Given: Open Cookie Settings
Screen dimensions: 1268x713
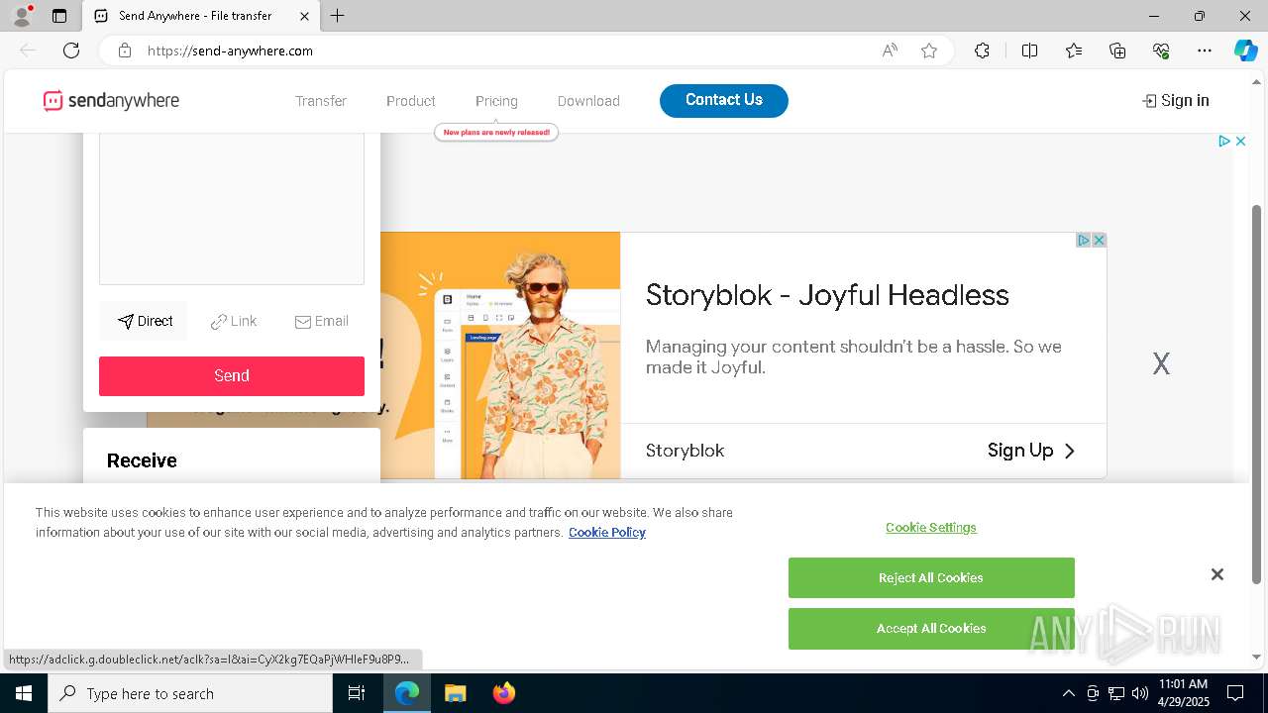Looking at the screenshot, I should pos(931,528).
